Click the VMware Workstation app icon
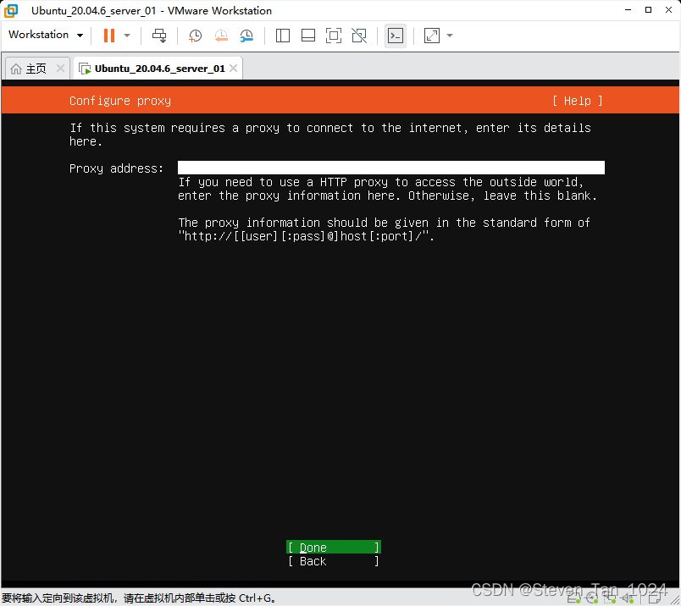 pos(11,11)
